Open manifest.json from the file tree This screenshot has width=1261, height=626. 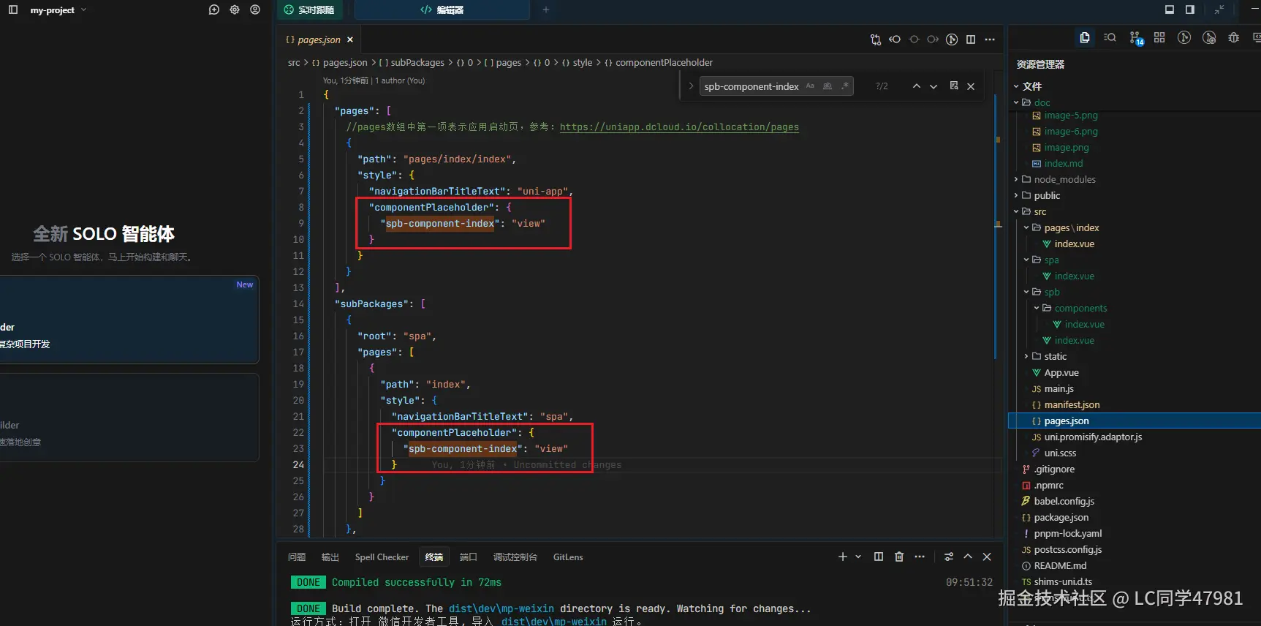pos(1072,405)
